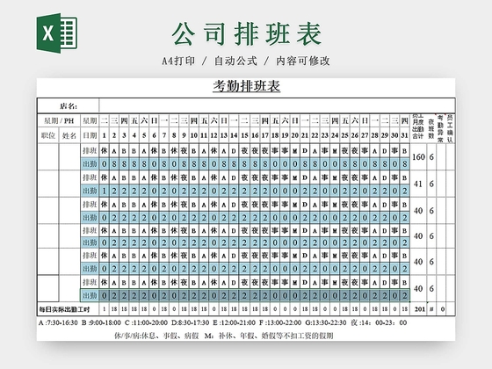Select the sheet title 考勤排班表
The height and width of the screenshot is (369, 492).
click(246, 86)
